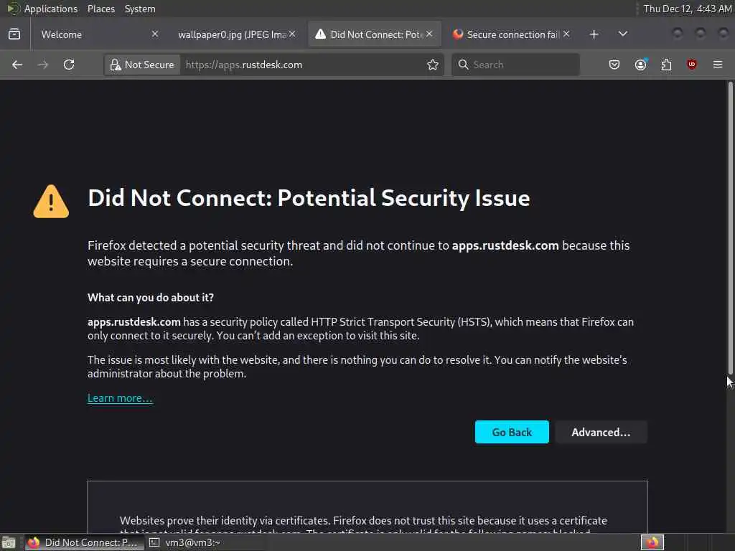The image size is (735, 551).
Task: Open the Firefox hamburger menu
Action: click(718, 65)
